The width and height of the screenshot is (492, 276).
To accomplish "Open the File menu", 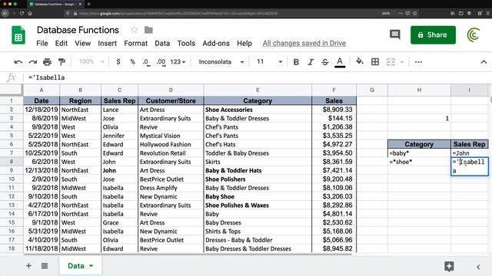I will [x=42, y=43].
